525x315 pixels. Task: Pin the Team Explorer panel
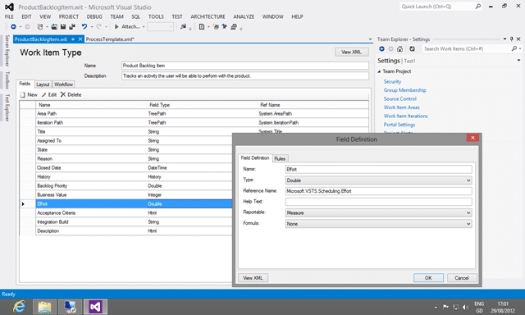(512, 39)
